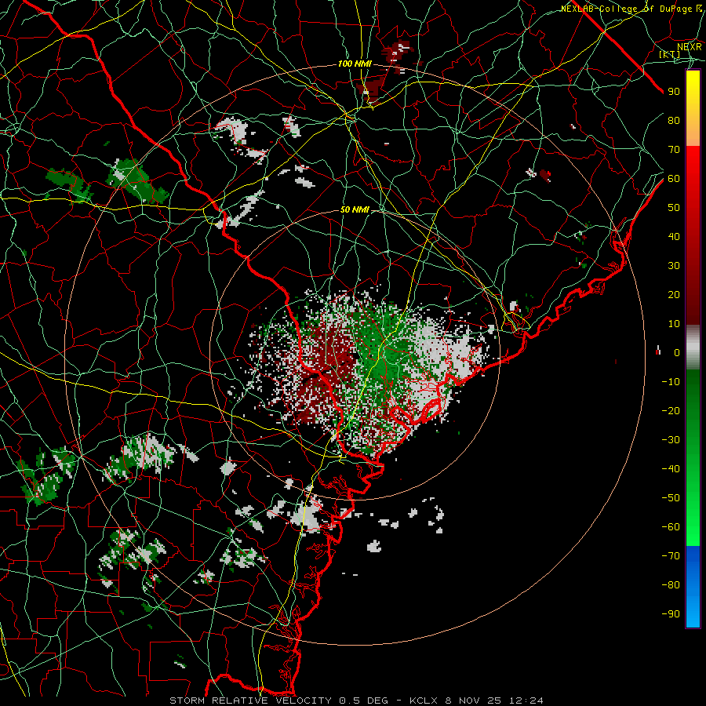Viewport: 706px width, 706px height.
Task: Click the "-80" value on the velocity scale
Action: click(671, 585)
